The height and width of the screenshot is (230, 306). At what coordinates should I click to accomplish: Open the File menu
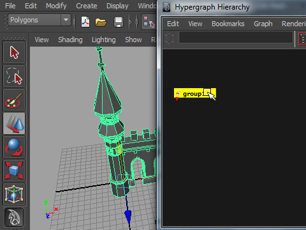point(10,6)
